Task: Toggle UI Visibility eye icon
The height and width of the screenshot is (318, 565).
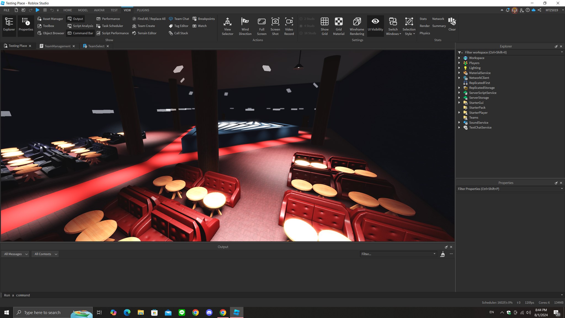Action: point(375,21)
